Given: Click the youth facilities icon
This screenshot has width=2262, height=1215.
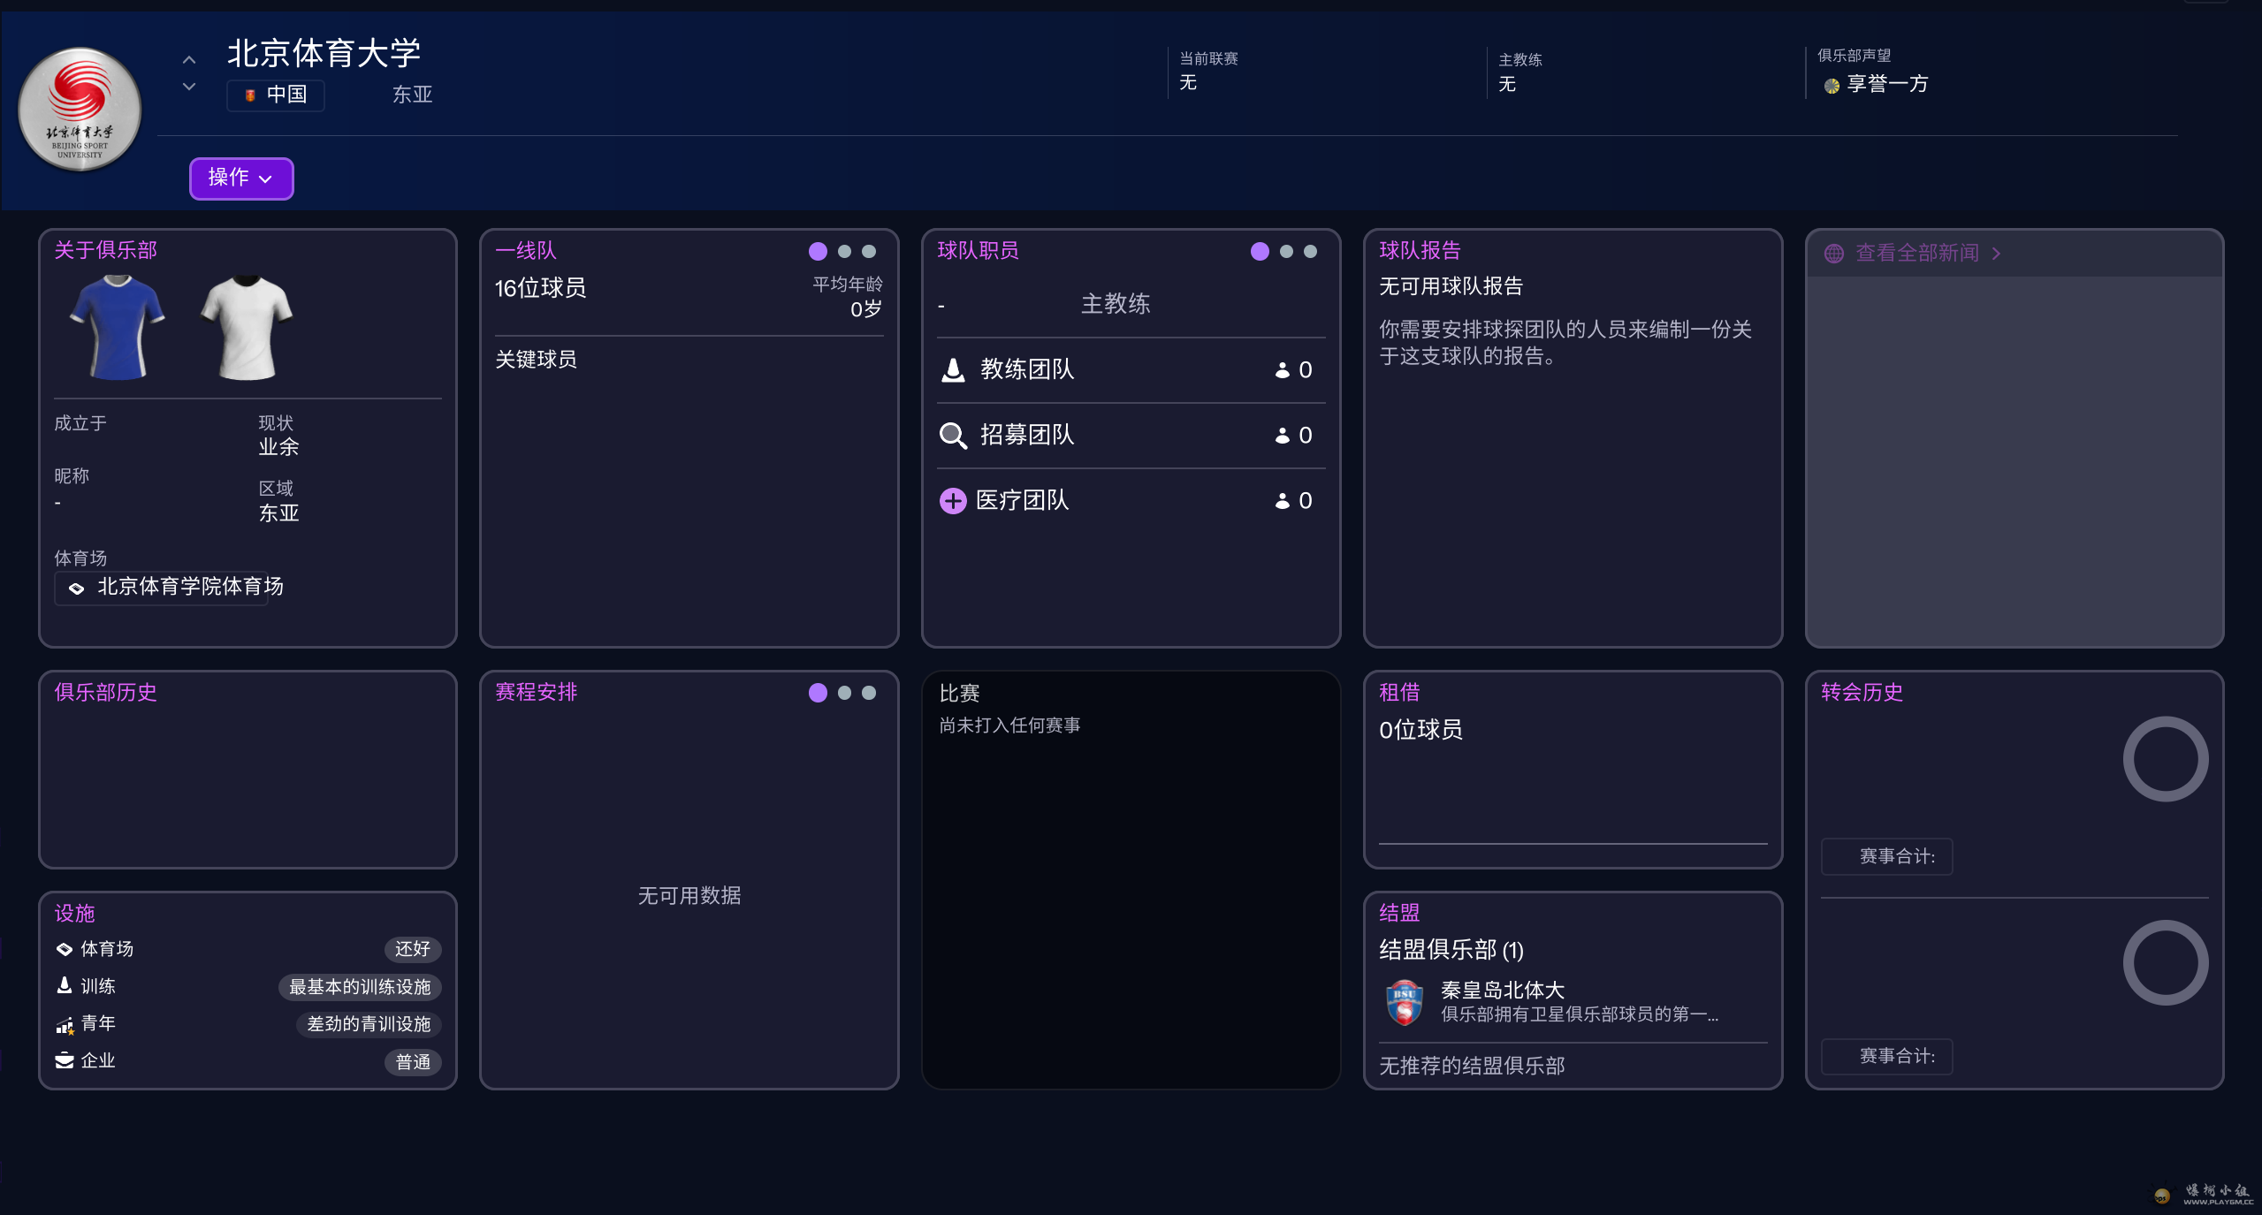Looking at the screenshot, I should pyautogui.click(x=65, y=1024).
